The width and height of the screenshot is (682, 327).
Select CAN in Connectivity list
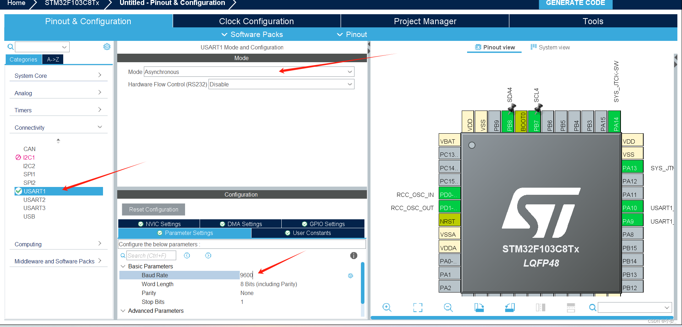(x=29, y=149)
